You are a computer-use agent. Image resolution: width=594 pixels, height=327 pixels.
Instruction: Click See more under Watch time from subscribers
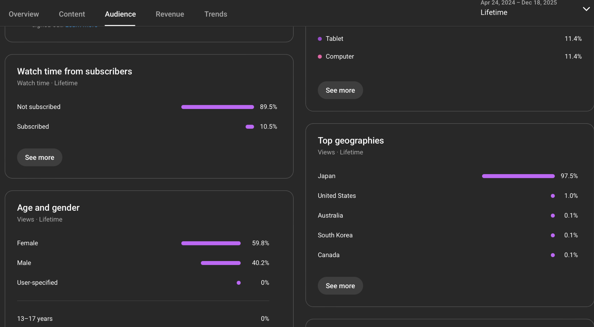(x=39, y=157)
